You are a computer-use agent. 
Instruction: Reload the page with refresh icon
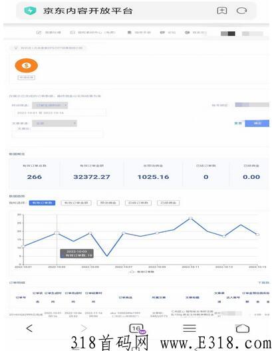242,11
